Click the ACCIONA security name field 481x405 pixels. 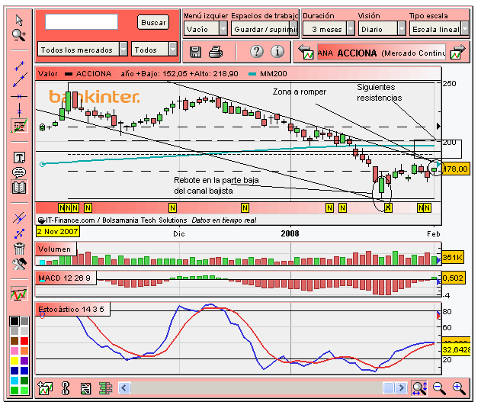click(381, 53)
